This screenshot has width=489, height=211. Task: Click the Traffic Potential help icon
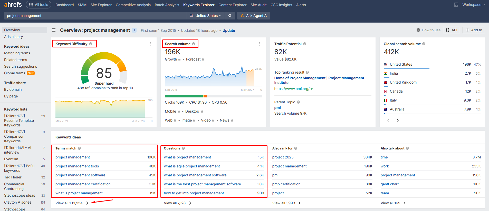pos(305,44)
